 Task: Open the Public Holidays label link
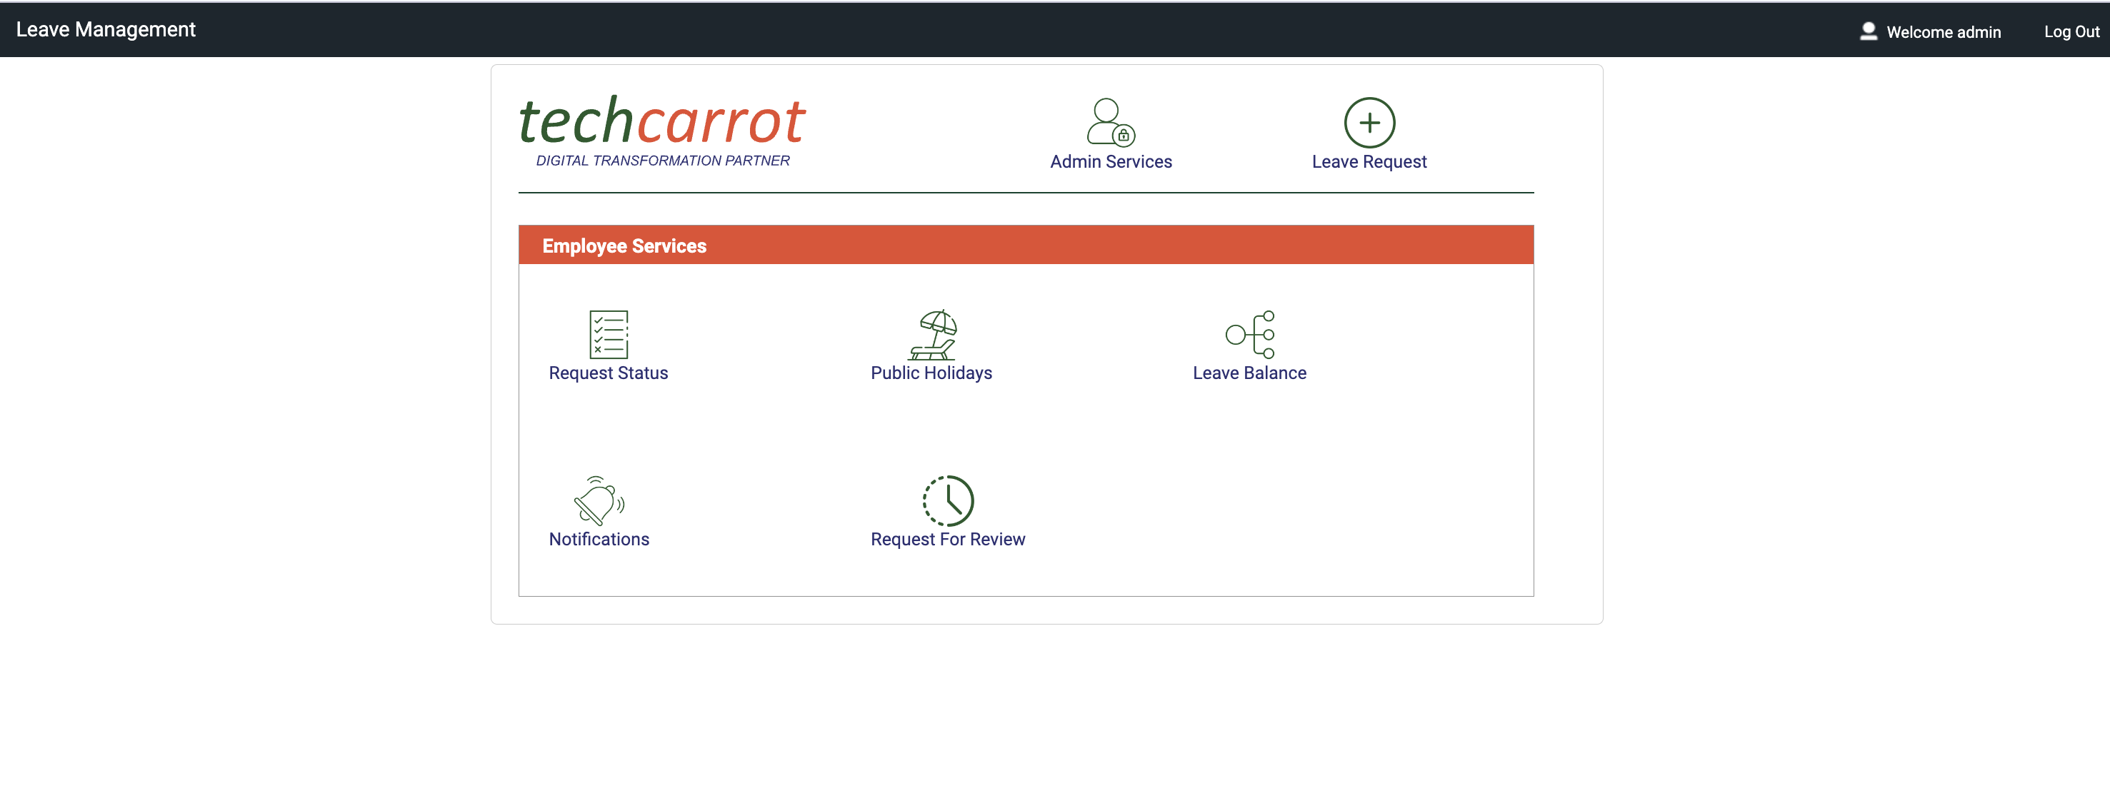click(931, 373)
